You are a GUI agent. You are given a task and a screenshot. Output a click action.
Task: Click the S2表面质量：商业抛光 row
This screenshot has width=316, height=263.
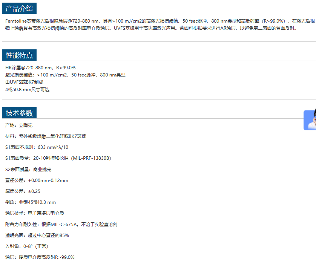pos(28,170)
